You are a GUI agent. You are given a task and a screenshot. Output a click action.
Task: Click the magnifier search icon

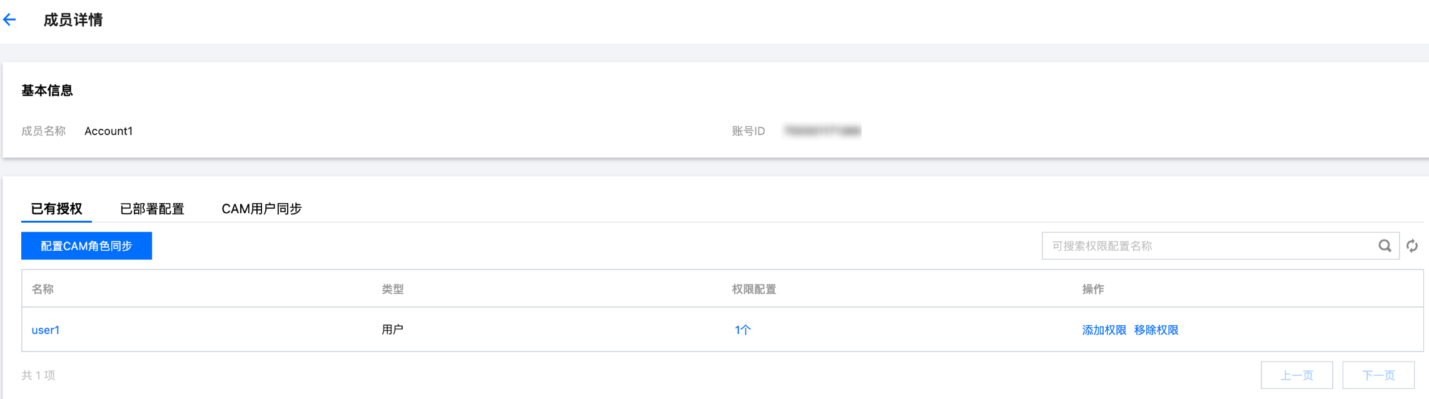1385,246
